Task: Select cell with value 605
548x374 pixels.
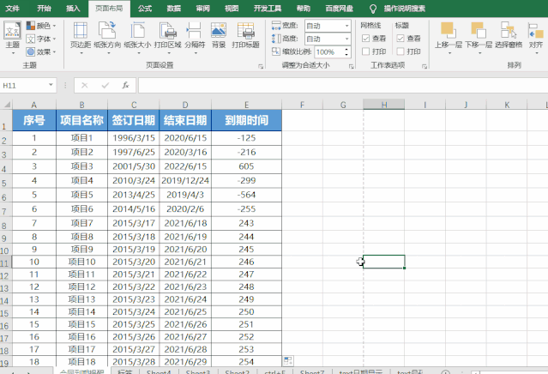Action: [x=246, y=166]
